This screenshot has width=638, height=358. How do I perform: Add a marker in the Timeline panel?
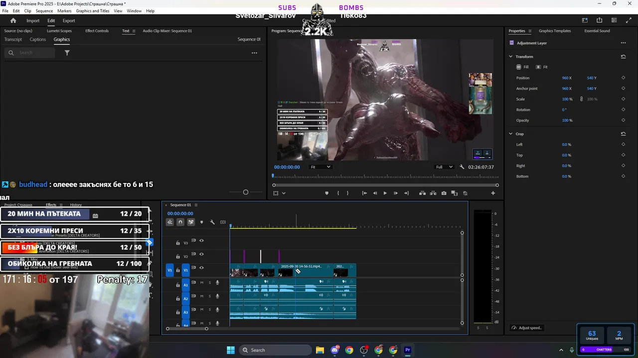click(201, 222)
